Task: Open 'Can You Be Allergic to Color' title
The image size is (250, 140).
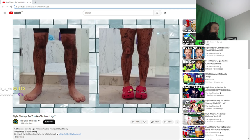Action: coord(218,89)
